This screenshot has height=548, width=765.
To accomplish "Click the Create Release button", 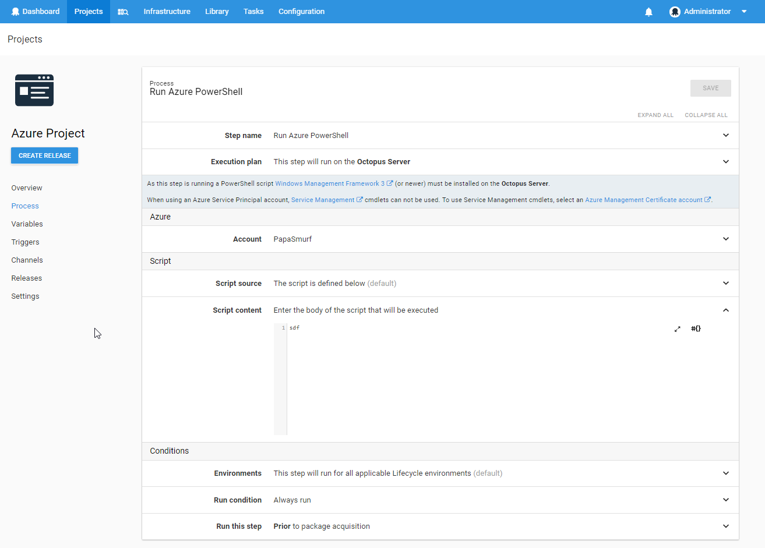I will click(44, 155).
